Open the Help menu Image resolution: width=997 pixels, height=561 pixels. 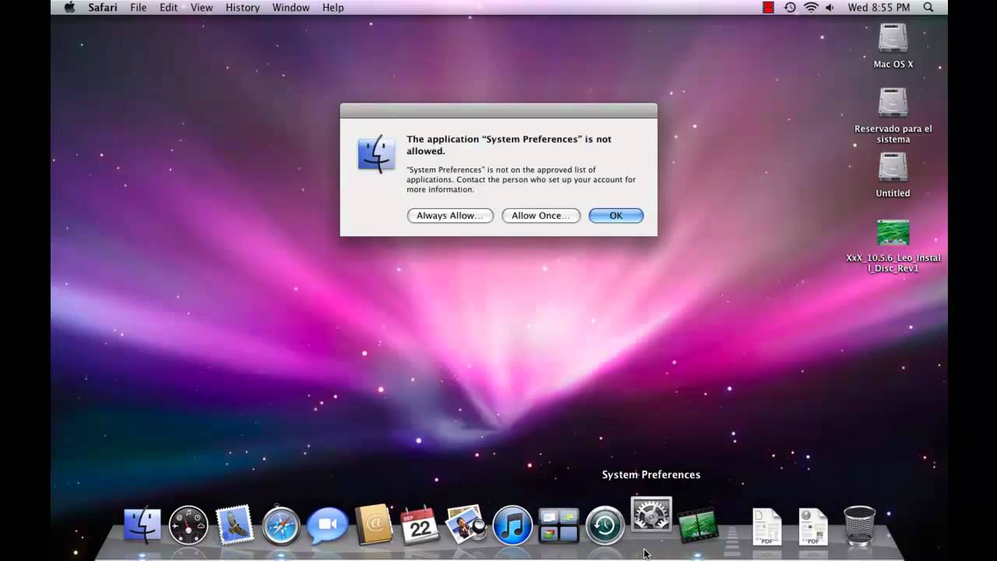click(x=333, y=7)
